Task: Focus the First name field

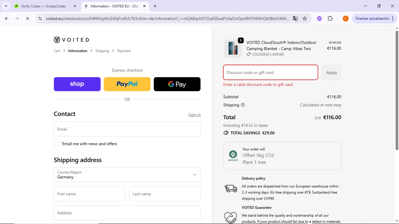Action: (89, 194)
